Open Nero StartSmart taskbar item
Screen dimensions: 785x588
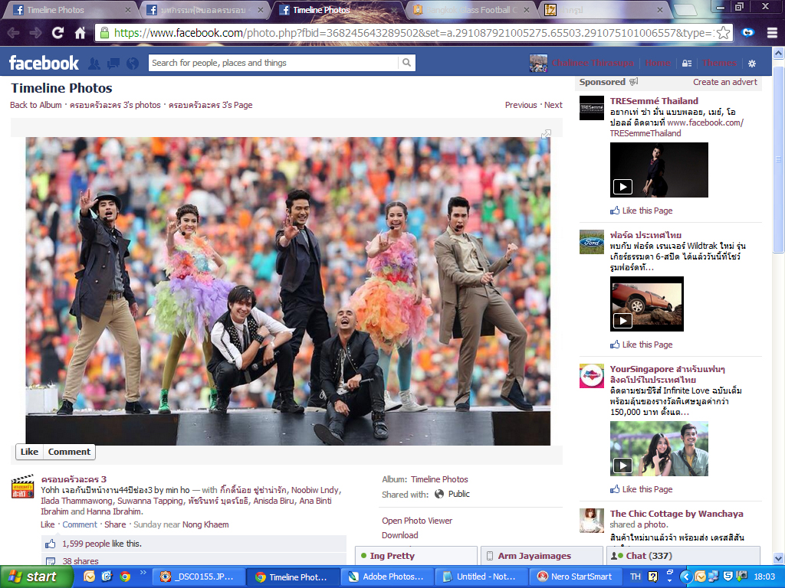click(x=573, y=577)
